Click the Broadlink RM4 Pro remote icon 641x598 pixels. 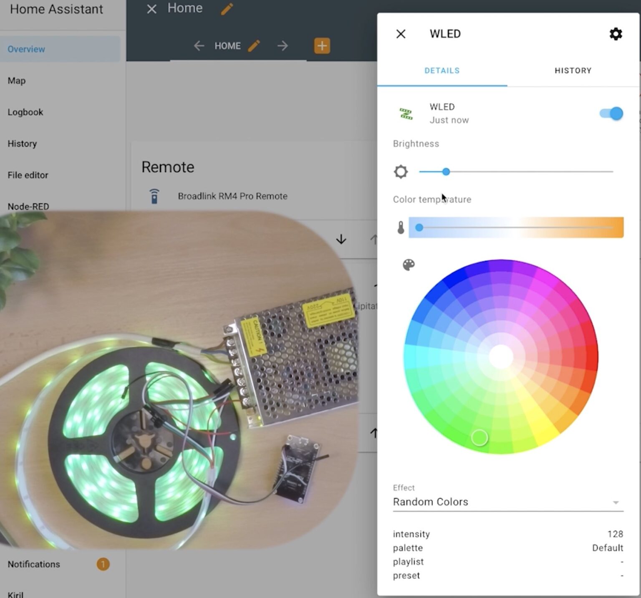click(154, 196)
